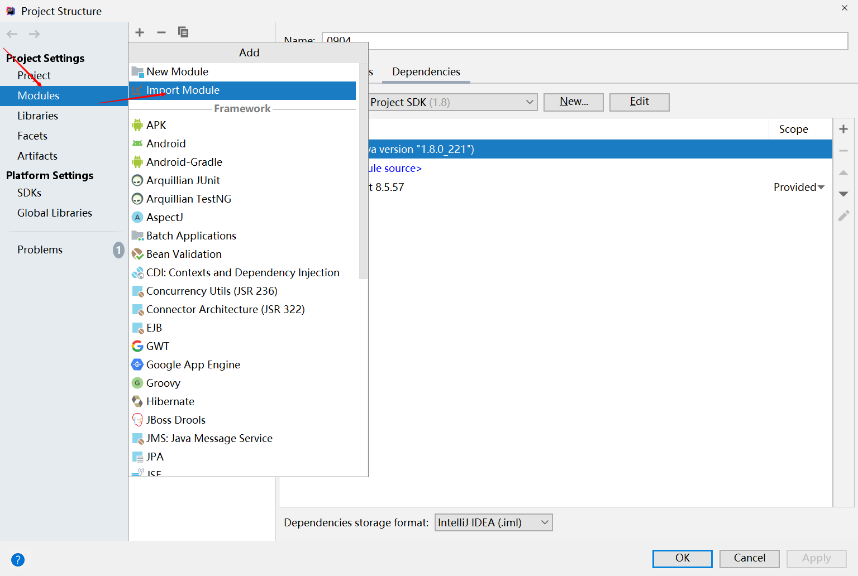Screen dimensions: 858x576
Task: Open the Artifacts settings page
Action: (64, 156)
